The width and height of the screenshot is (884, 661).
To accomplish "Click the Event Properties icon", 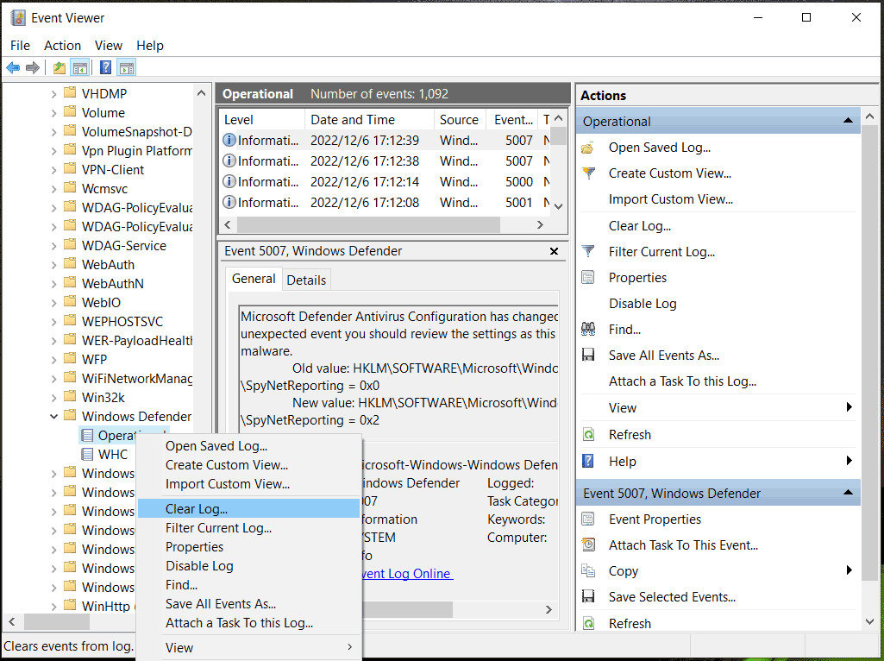I will coord(588,519).
